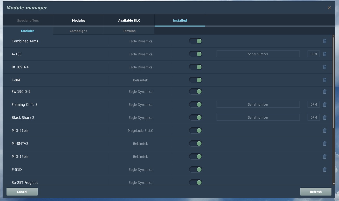
Task: Switch off the F-86F module
Action: coord(195,80)
